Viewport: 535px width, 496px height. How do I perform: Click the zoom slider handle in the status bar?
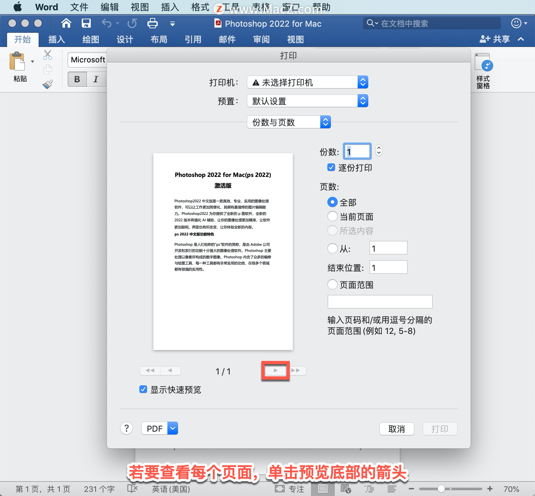[441, 489]
